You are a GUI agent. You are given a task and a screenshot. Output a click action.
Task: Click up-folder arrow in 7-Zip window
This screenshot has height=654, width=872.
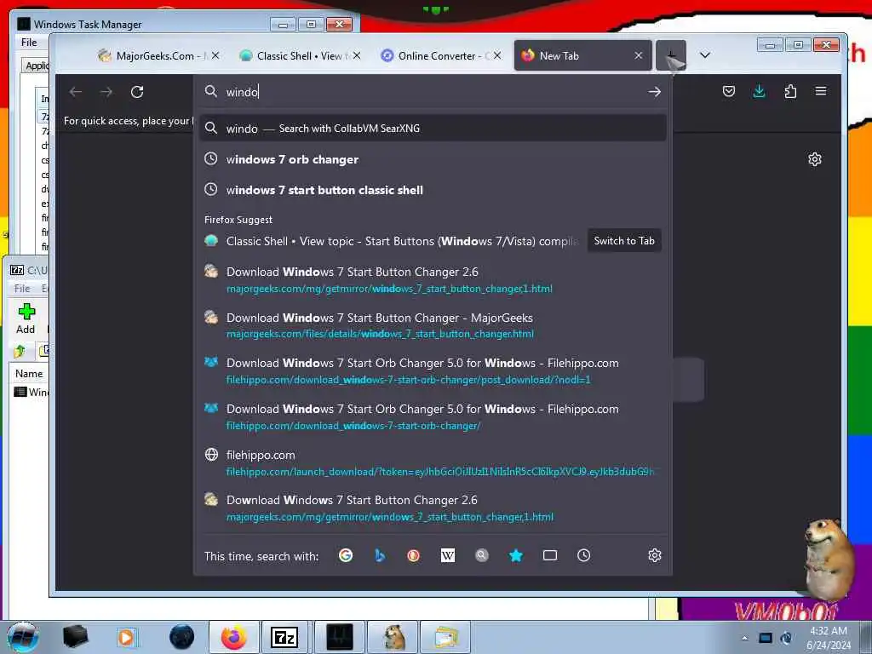(x=20, y=351)
